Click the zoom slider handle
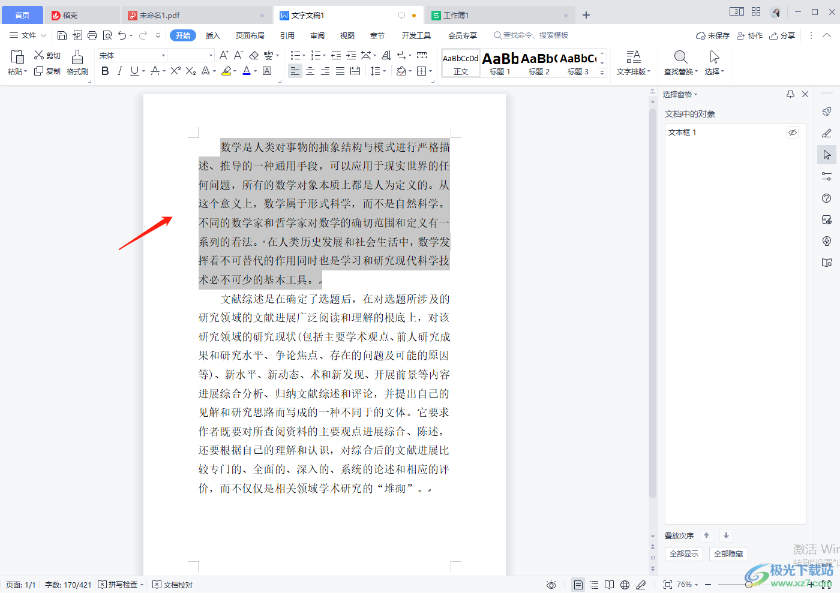Screen dimensions: 840x593 (x=749, y=585)
